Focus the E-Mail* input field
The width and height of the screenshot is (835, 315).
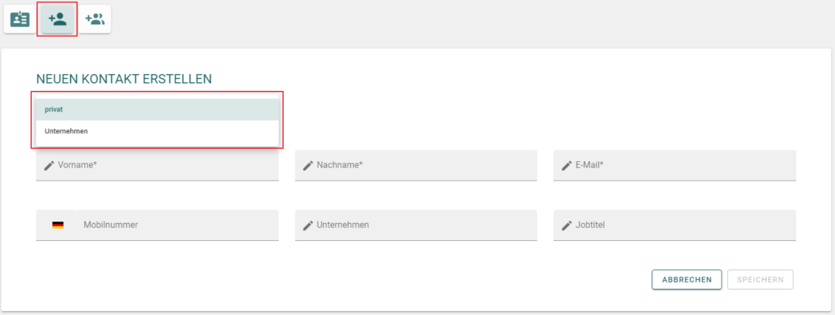(x=674, y=165)
